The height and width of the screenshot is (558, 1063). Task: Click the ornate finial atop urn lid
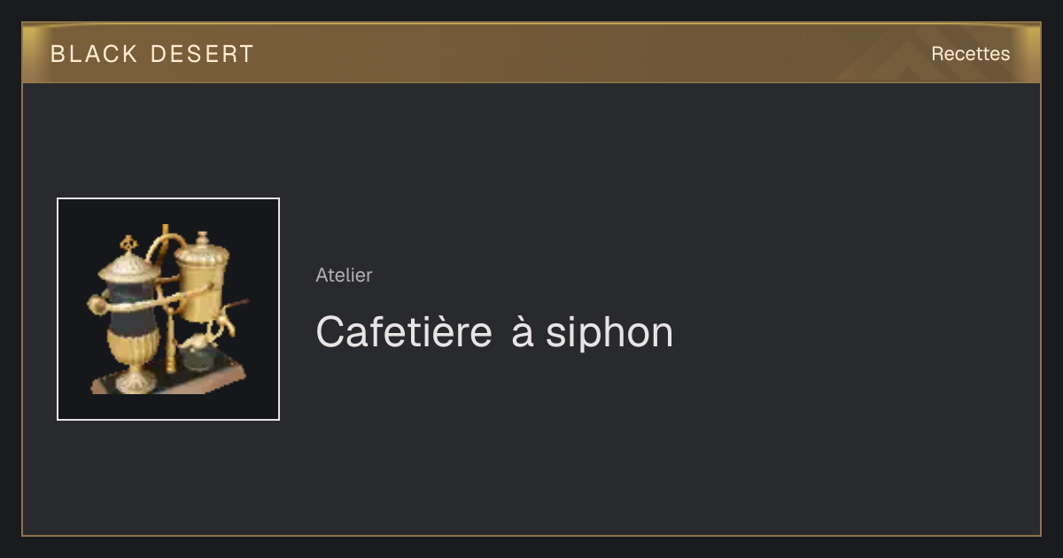[129, 244]
